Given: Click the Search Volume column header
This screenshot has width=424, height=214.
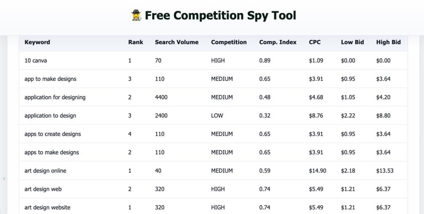Looking at the screenshot, I should coord(176,42).
